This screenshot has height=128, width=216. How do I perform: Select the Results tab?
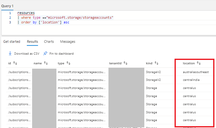(x=32, y=42)
